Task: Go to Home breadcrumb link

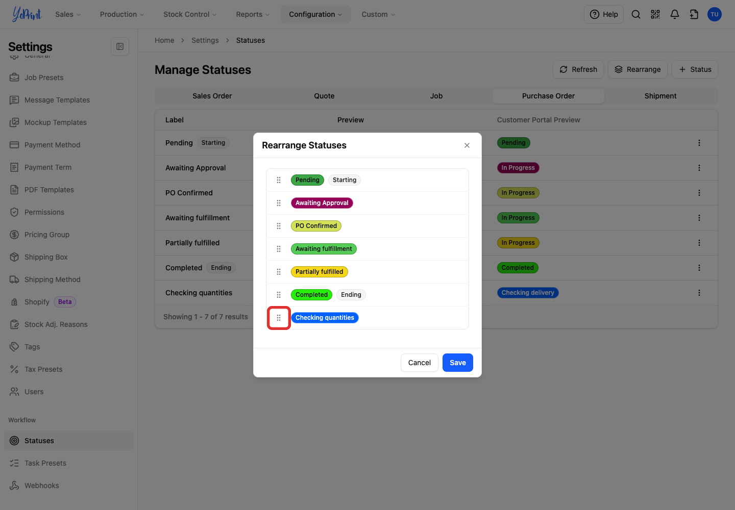Action: coord(164,40)
